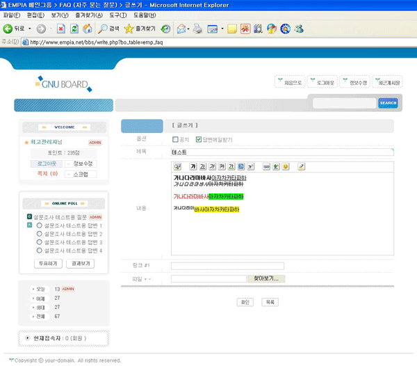
Task: Open the 즐겨찾기(A) menu
Action: click(88, 15)
